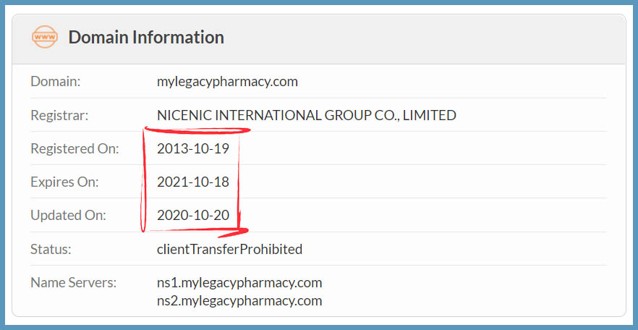638x330 pixels.
Task: Click the 2013-10-19 registration date
Action: point(193,149)
